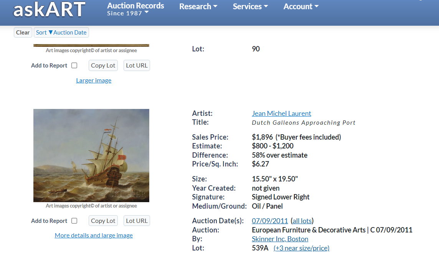Change sorting via Sort Auction Date control

click(x=61, y=32)
